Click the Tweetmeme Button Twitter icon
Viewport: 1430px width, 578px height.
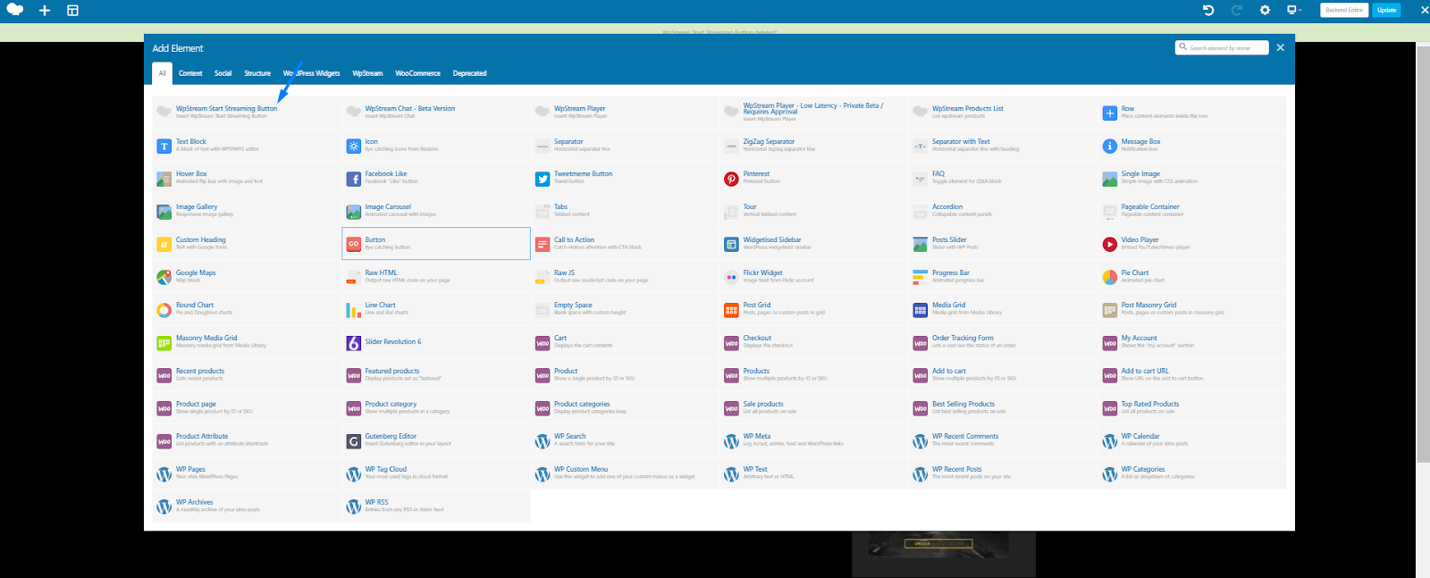point(543,179)
